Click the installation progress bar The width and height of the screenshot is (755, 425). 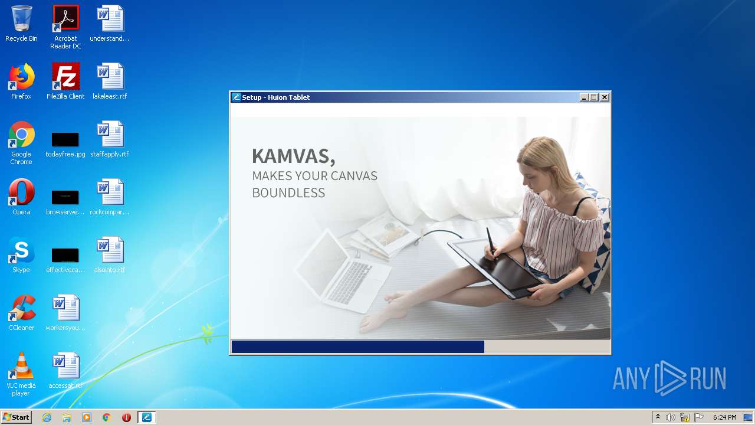(420, 347)
